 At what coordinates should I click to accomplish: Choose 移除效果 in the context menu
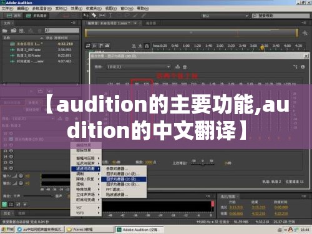pyautogui.click(x=86, y=150)
